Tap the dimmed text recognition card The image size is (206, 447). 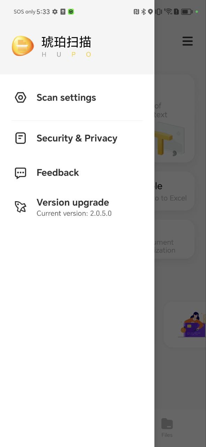tap(174, 118)
